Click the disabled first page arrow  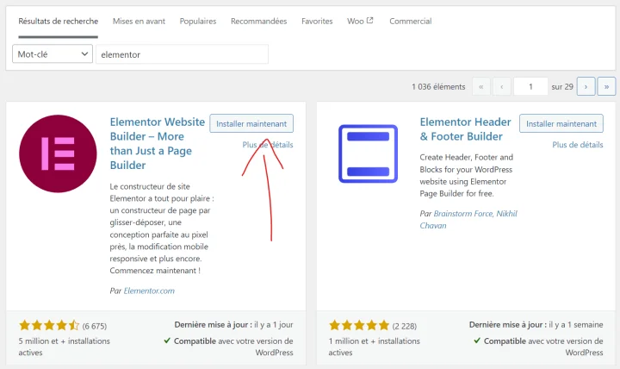[x=481, y=86]
